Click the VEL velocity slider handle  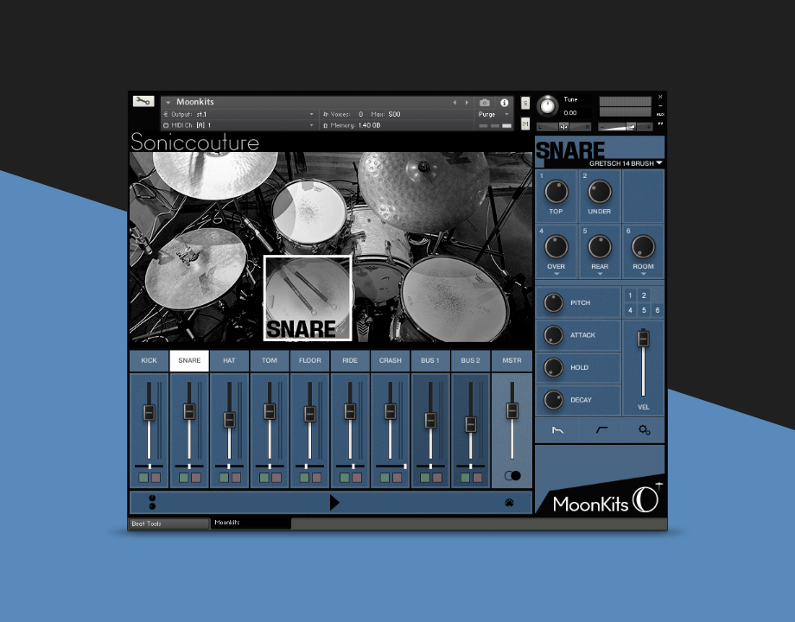pyautogui.click(x=642, y=339)
